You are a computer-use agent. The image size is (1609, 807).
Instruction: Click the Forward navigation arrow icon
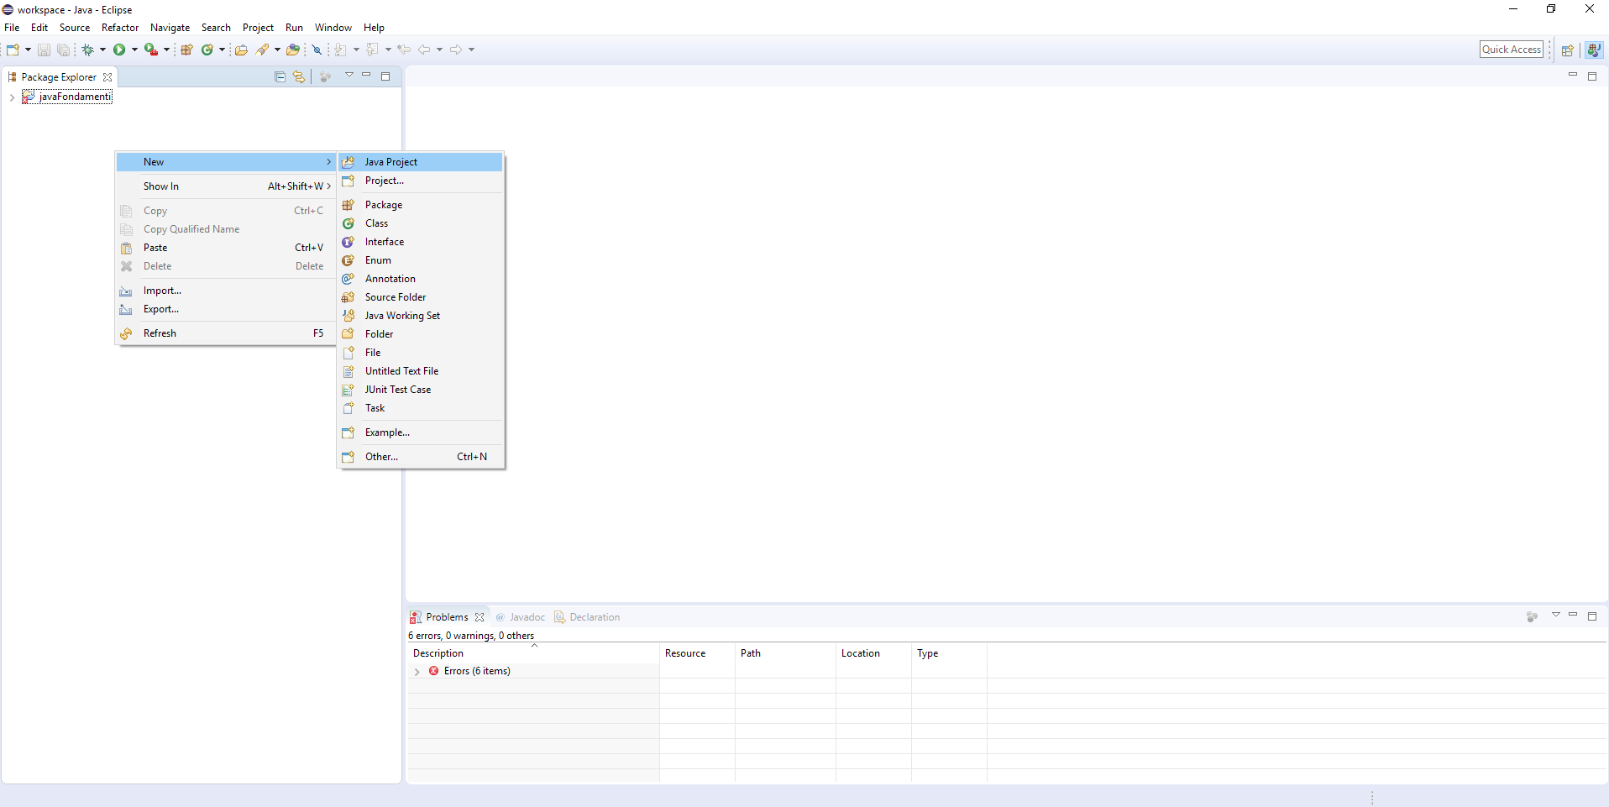tap(456, 50)
